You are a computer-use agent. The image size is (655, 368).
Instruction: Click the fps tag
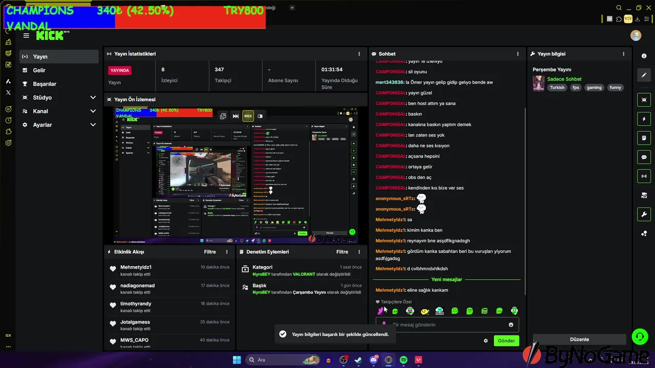pos(576,87)
